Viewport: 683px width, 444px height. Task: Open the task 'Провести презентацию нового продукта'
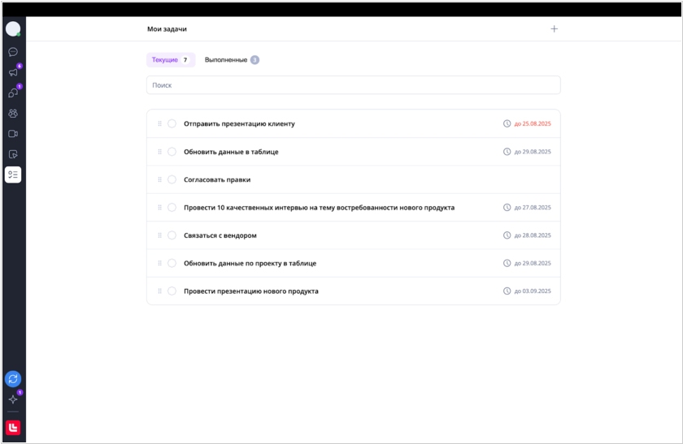(251, 291)
